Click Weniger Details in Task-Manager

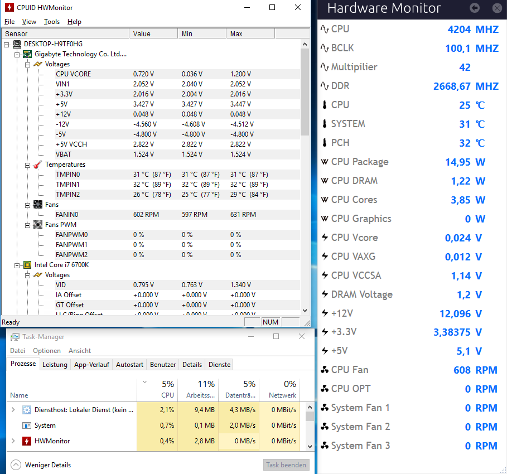(x=48, y=465)
